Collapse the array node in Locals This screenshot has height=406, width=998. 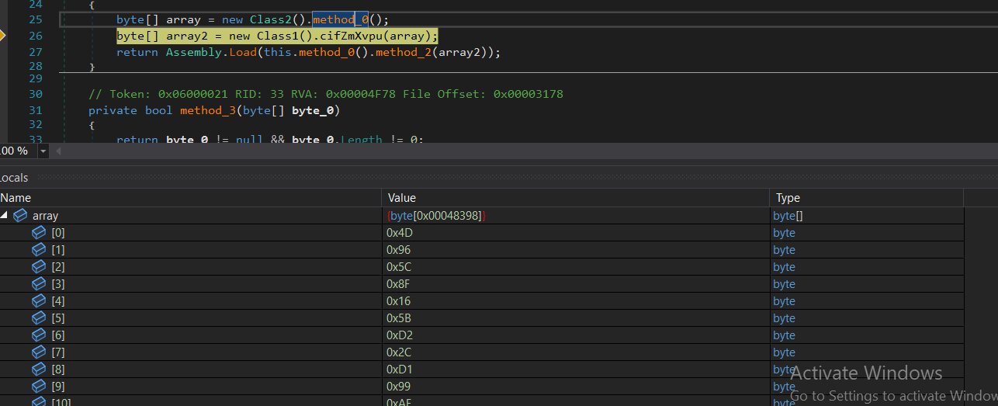(x=5, y=216)
